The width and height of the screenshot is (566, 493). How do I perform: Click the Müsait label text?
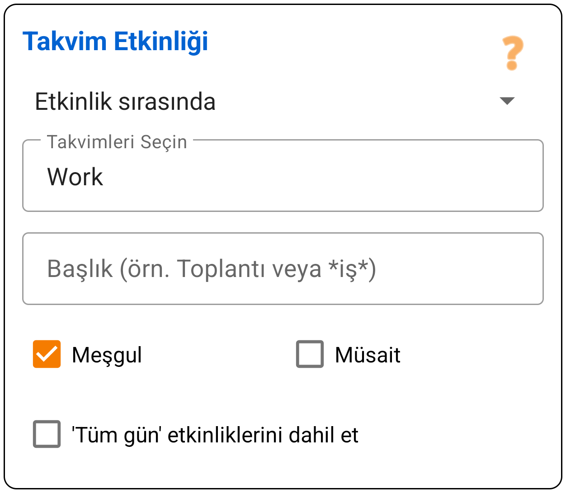(x=368, y=355)
